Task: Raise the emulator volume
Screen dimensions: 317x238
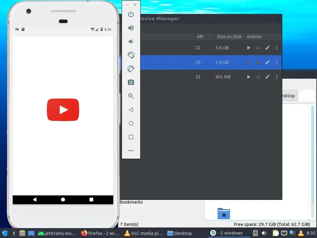Action: click(x=131, y=28)
